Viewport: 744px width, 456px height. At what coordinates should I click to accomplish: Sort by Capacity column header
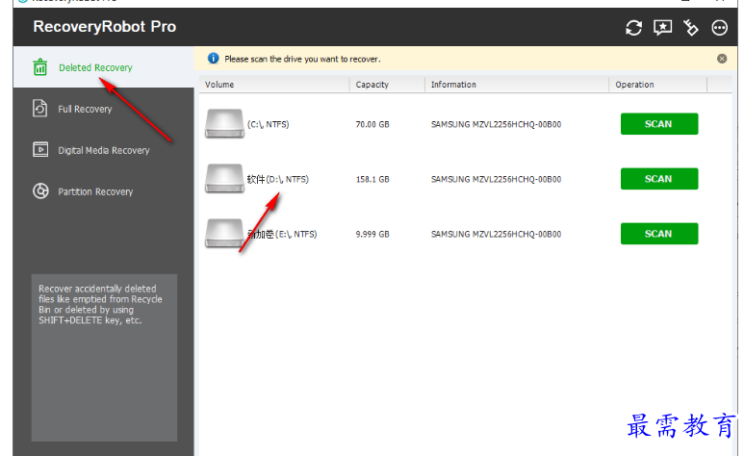click(387, 85)
